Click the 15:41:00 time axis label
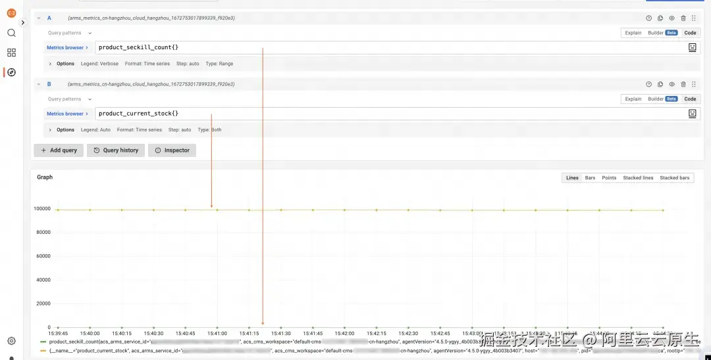Image resolution: width=711 pixels, height=360 pixels. tap(217, 333)
